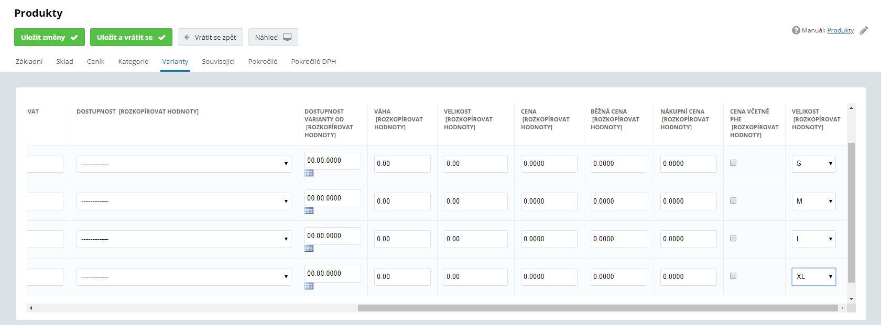The width and height of the screenshot is (881, 325).
Task: Click the Velikost 0.00 field in M row
Action: 476,201
